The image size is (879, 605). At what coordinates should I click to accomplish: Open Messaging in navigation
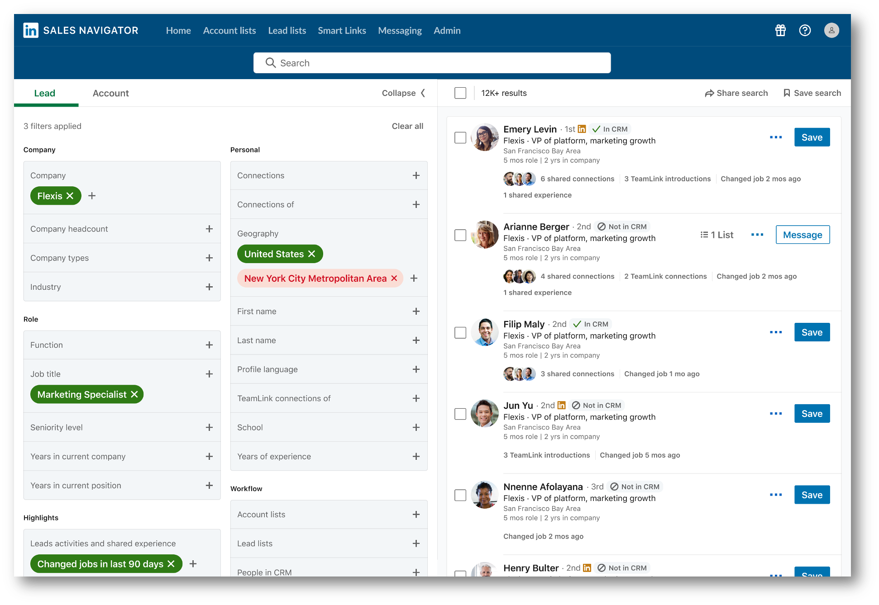[x=400, y=30]
